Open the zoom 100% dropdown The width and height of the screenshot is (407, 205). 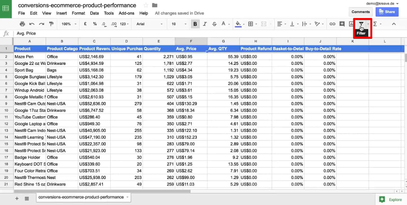tap(69, 24)
